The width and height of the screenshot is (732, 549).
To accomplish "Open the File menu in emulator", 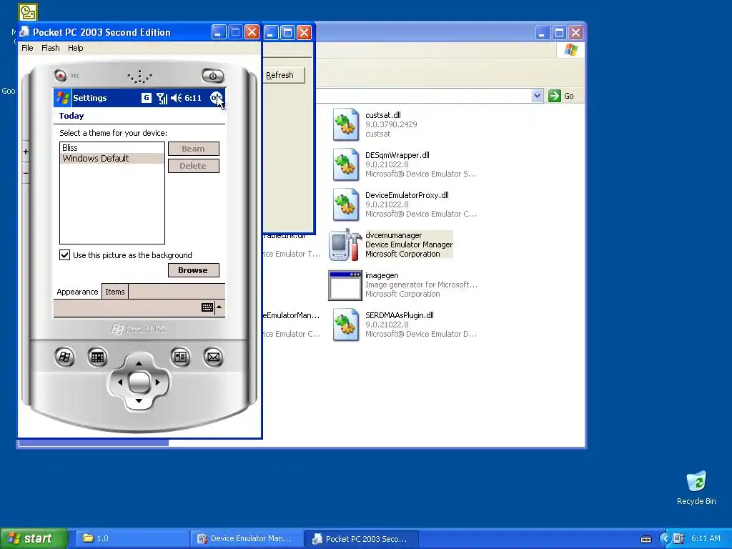I will pos(28,48).
